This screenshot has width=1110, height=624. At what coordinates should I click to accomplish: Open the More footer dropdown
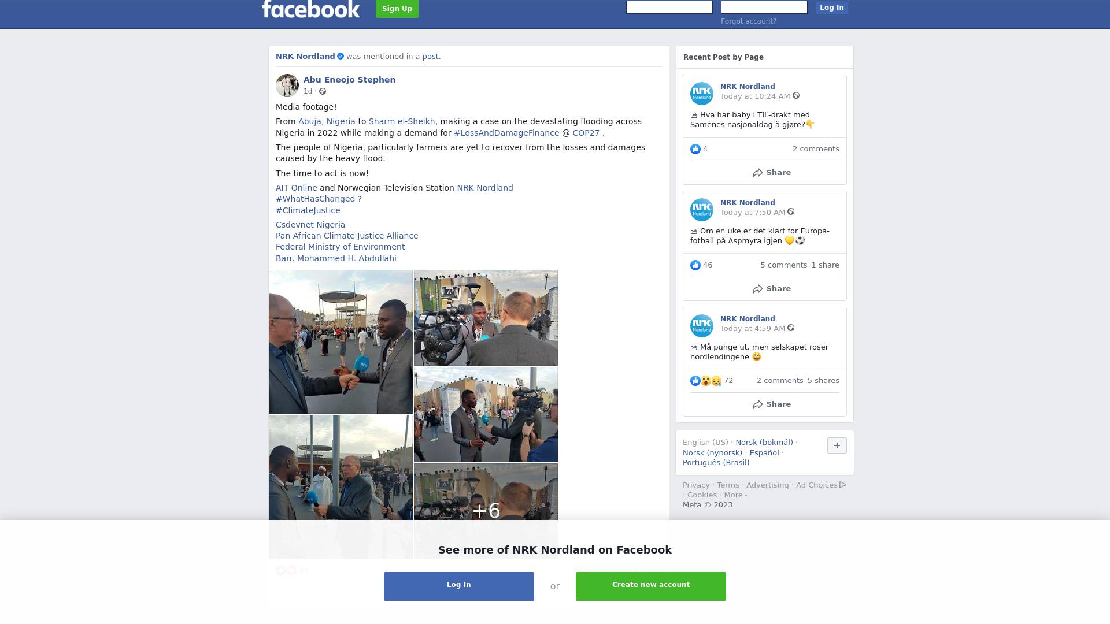[735, 495]
